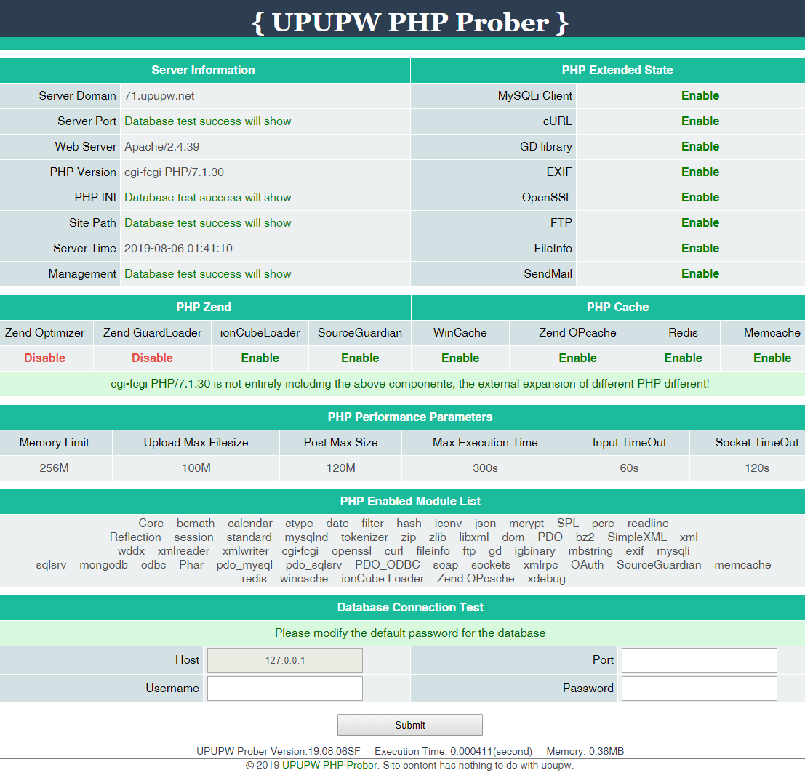
Task: Click the PHP Performance Parameters header
Action: coord(409,417)
